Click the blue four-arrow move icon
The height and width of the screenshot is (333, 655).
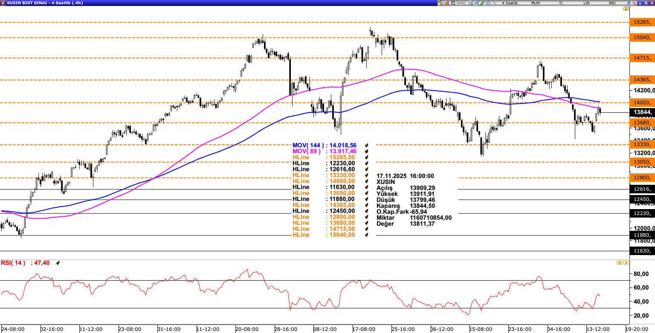488,3
